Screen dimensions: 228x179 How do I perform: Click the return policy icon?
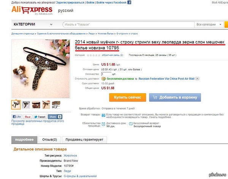coord(103,115)
